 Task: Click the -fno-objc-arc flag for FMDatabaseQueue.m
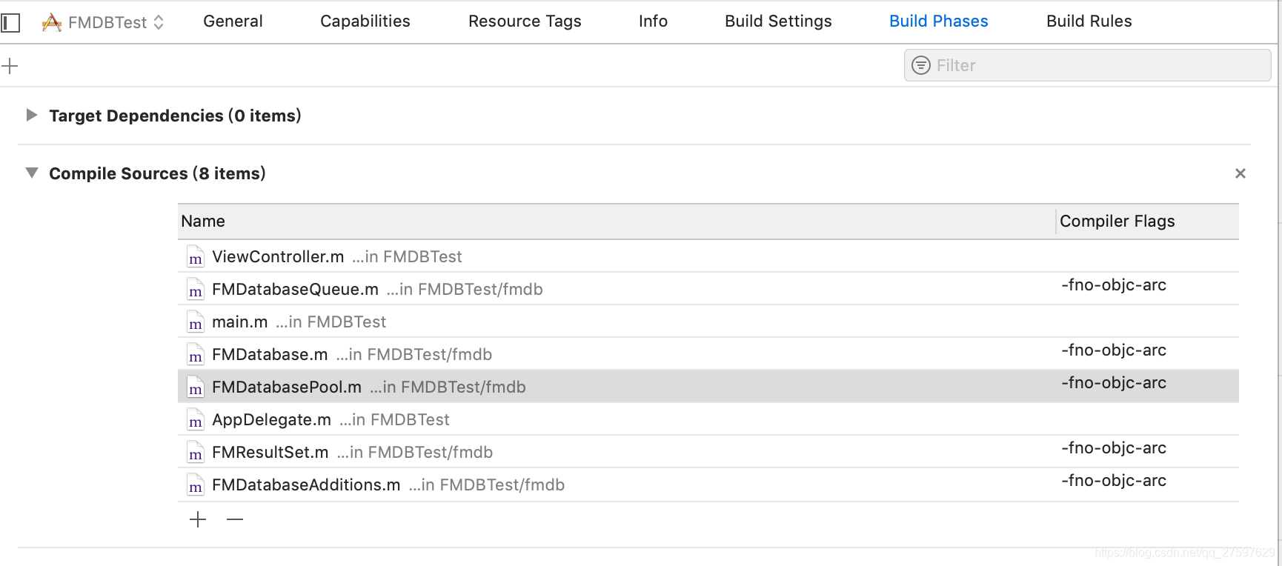point(1113,285)
